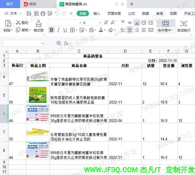The width and height of the screenshot is (195, 175).
Task: Open the fill color dropdown arrow
Action: click(x=95, y=30)
